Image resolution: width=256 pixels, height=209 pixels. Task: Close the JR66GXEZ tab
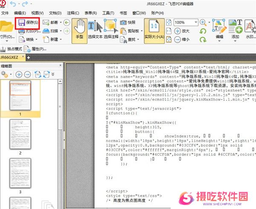[x=23, y=56]
